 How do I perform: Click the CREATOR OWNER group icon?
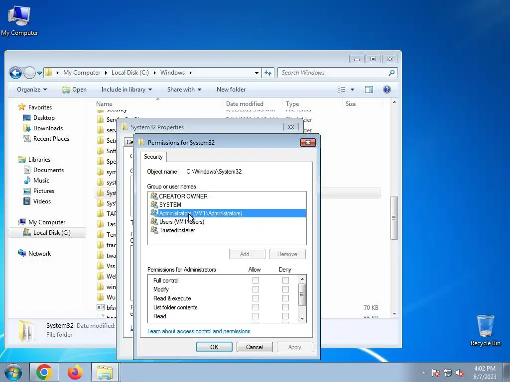pos(154,196)
